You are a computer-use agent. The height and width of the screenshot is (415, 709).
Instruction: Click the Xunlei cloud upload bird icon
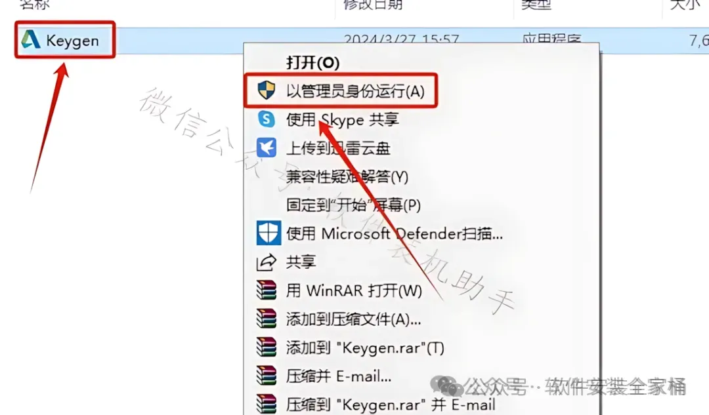tap(267, 148)
